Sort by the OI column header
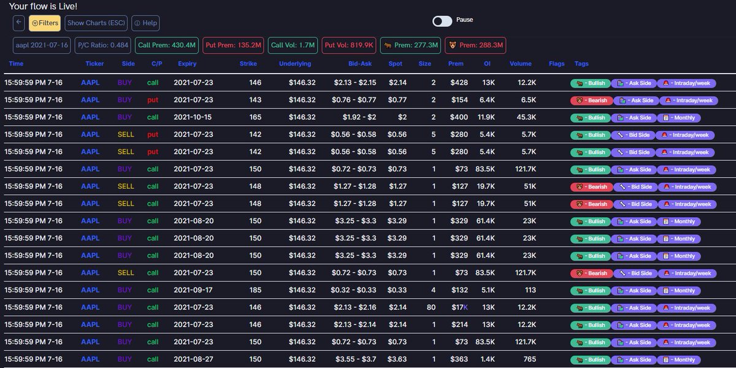Image resolution: width=736 pixels, height=368 pixels. (486, 63)
